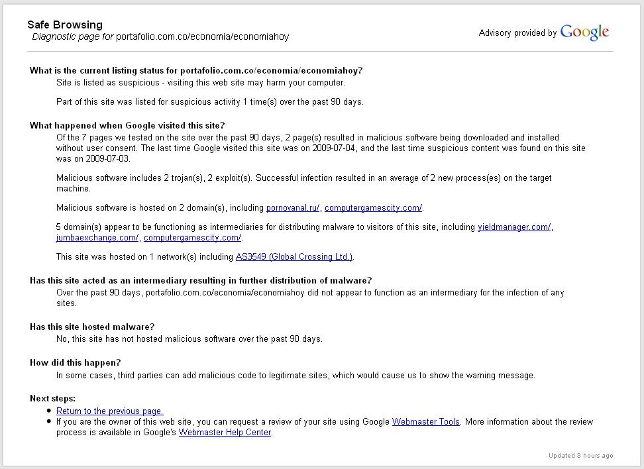Open the Webmaster Tools link
The height and width of the screenshot is (469, 644).
[426, 422]
